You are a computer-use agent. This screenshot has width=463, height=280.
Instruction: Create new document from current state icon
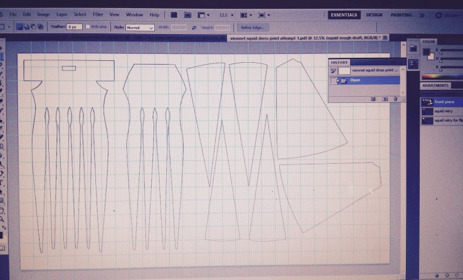pos(373,99)
